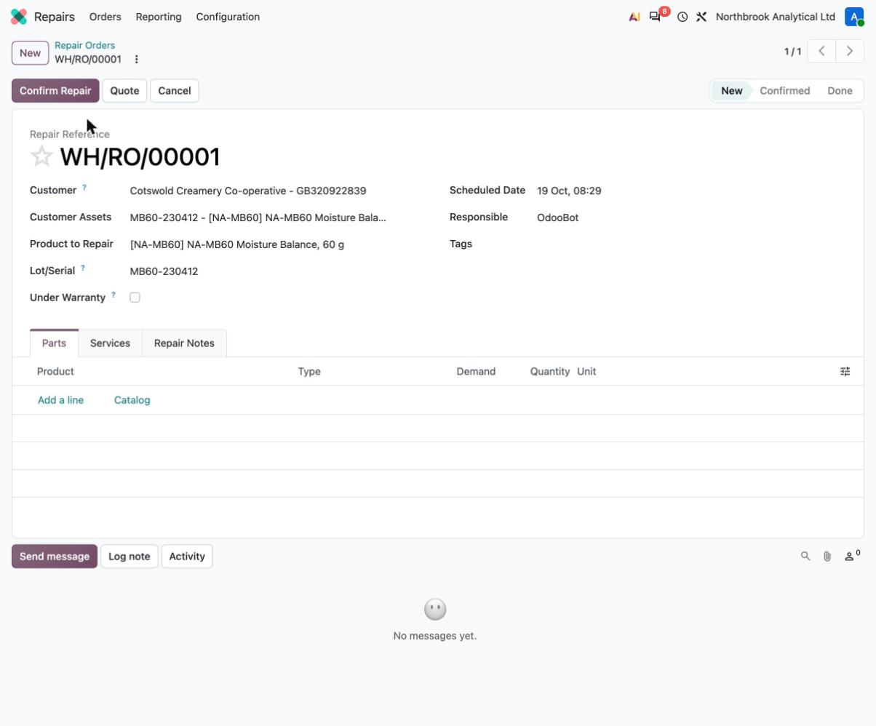Open the parts Catalog link

click(x=132, y=400)
